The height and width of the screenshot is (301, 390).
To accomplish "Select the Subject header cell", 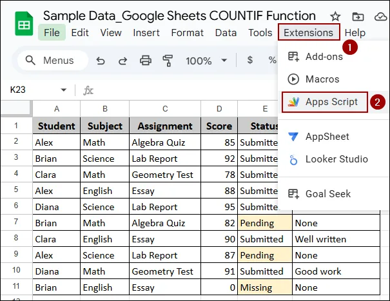I will [104, 126].
